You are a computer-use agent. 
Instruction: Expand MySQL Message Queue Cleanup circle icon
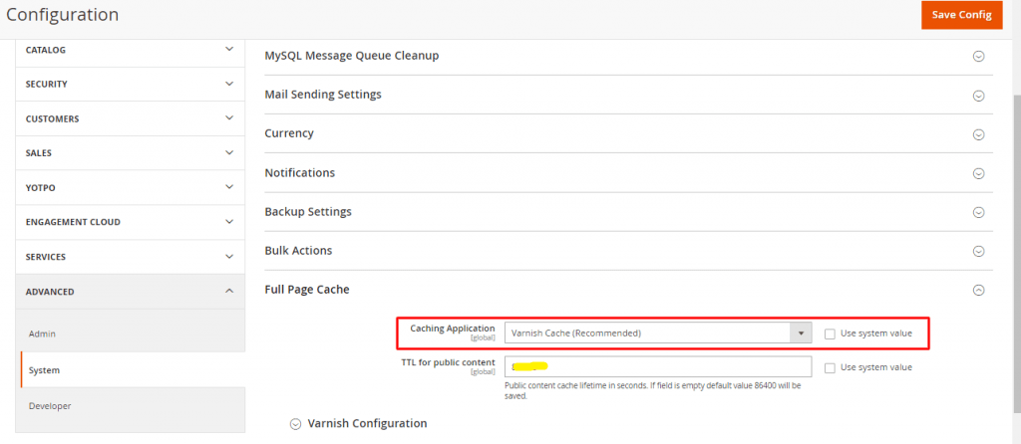[x=978, y=57]
